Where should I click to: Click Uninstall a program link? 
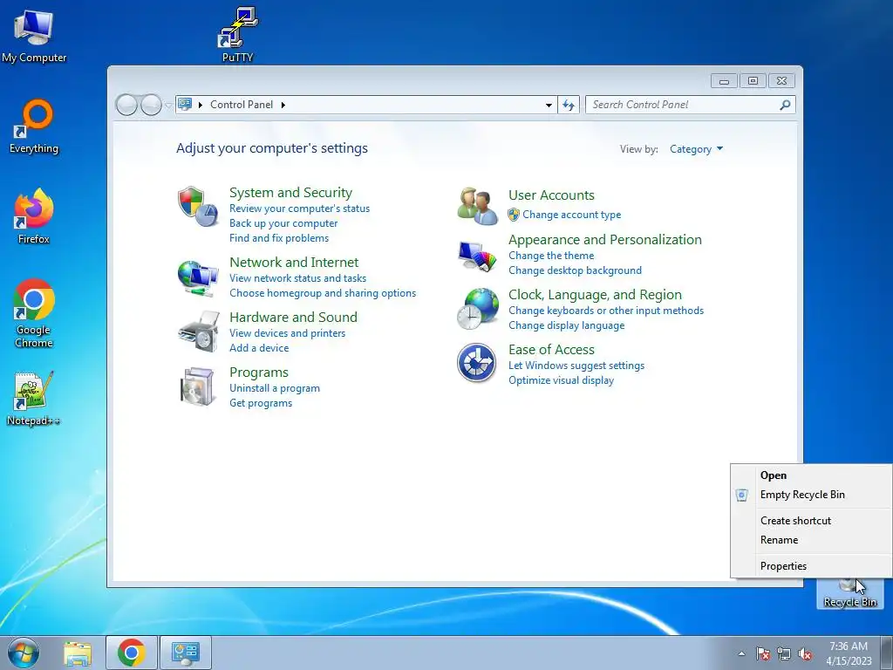pos(275,388)
